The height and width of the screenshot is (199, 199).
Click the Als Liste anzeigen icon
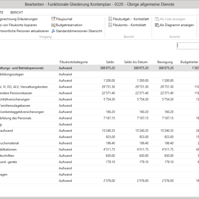tap(157, 19)
